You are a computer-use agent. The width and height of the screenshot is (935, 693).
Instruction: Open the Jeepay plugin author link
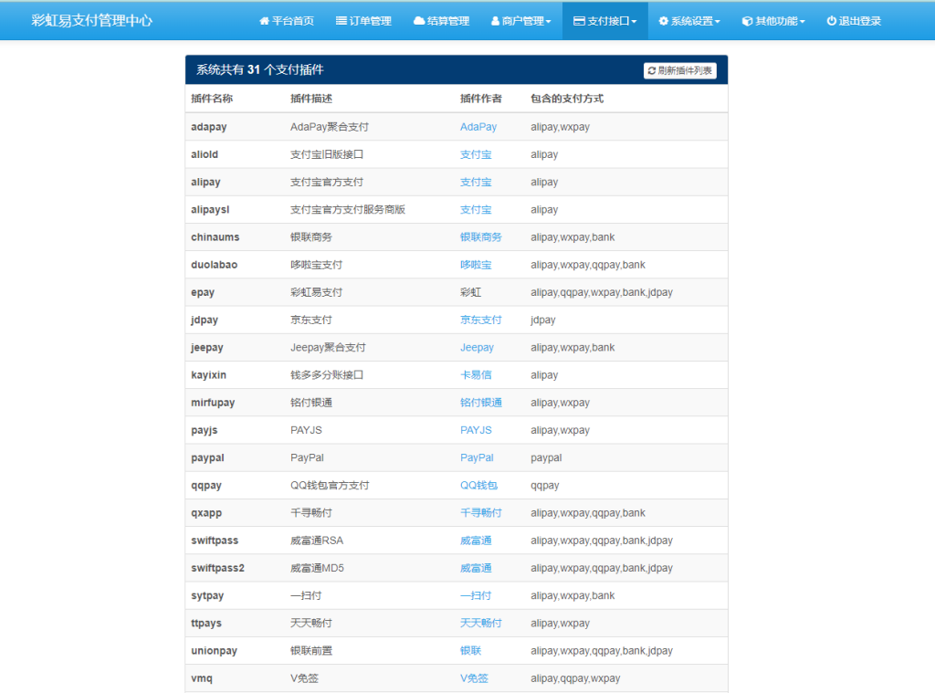coord(477,347)
